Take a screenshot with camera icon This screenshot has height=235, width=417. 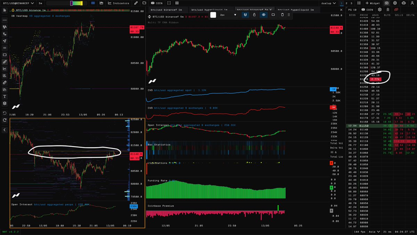click(386, 3)
